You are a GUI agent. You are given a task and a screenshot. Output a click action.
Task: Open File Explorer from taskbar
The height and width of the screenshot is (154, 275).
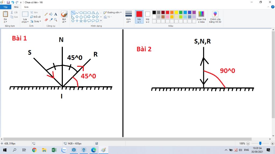44,150
